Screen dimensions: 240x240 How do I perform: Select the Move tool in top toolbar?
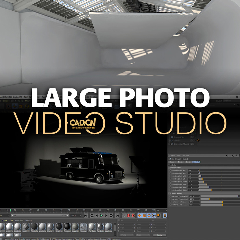(15, 106)
